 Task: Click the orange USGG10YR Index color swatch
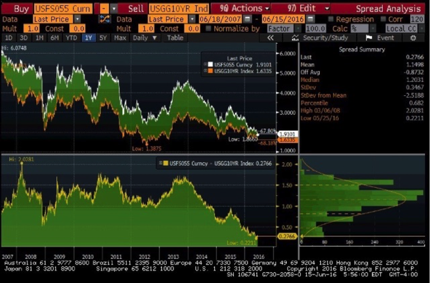coord(210,71)
